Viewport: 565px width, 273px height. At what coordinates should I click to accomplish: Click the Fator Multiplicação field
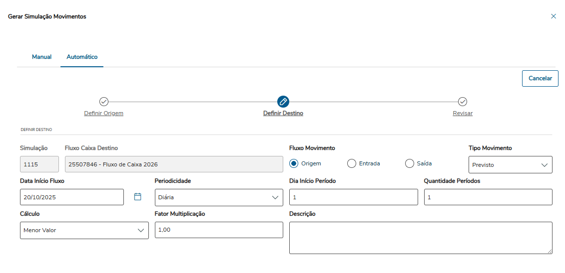(219, 230)
